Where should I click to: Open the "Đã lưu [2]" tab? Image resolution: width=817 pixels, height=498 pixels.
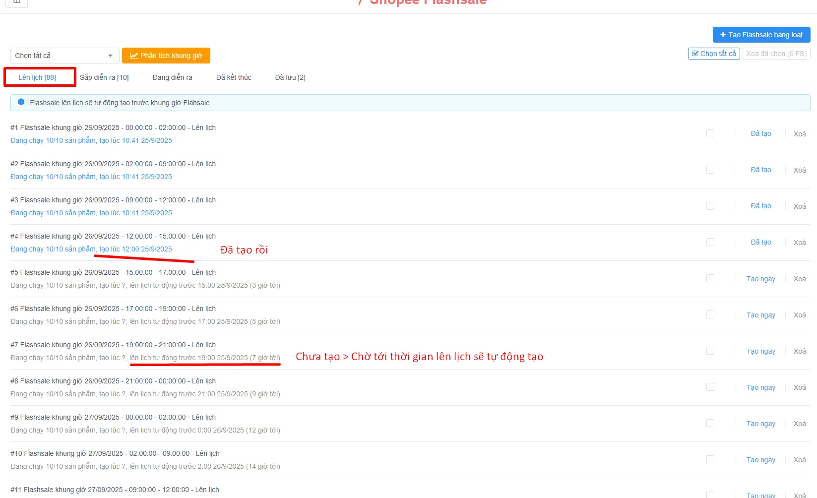click(290, 77)
